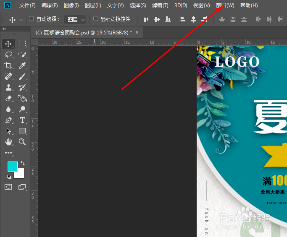Reset default foreground and background colors
The image size is (287, 237).
pos(9,177)
